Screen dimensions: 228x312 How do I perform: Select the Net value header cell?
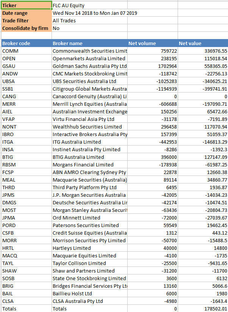click(203, 43)
